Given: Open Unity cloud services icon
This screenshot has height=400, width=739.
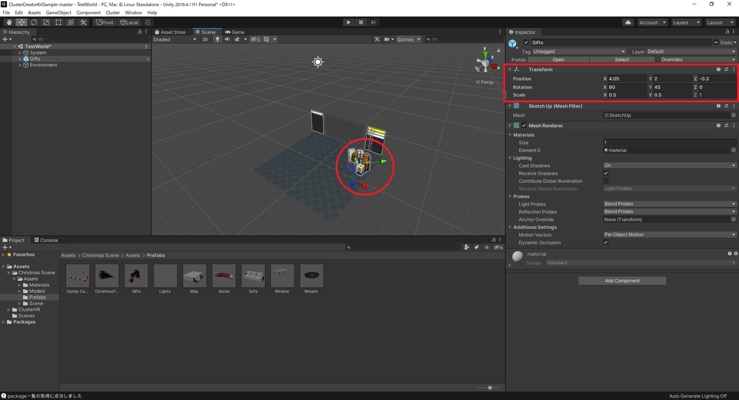Looking at the screenshot, I should coord(628,22).
